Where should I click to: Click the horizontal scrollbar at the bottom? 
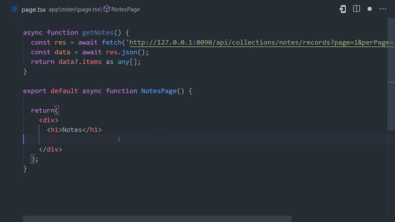(157, 219)
